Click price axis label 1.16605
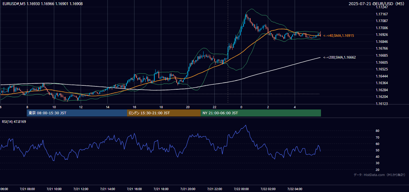This screenshot has height=192, width=409. pyautogui.click(x=381, y=62)
